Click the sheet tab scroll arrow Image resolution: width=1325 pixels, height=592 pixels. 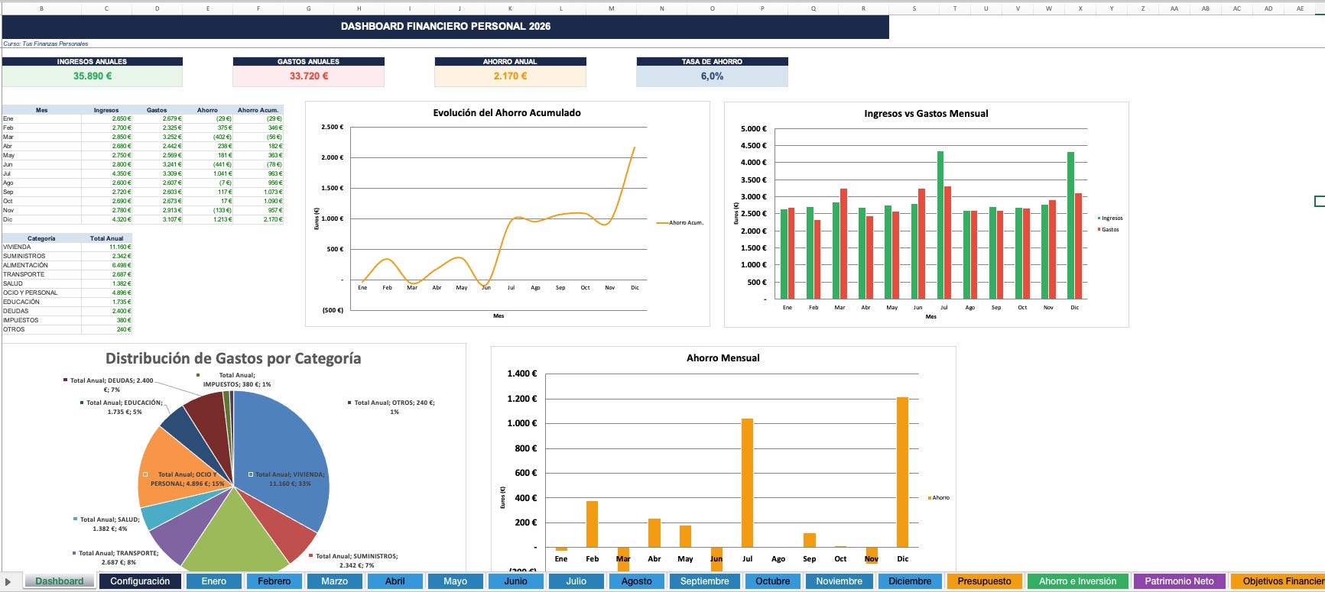pos(8,581)
